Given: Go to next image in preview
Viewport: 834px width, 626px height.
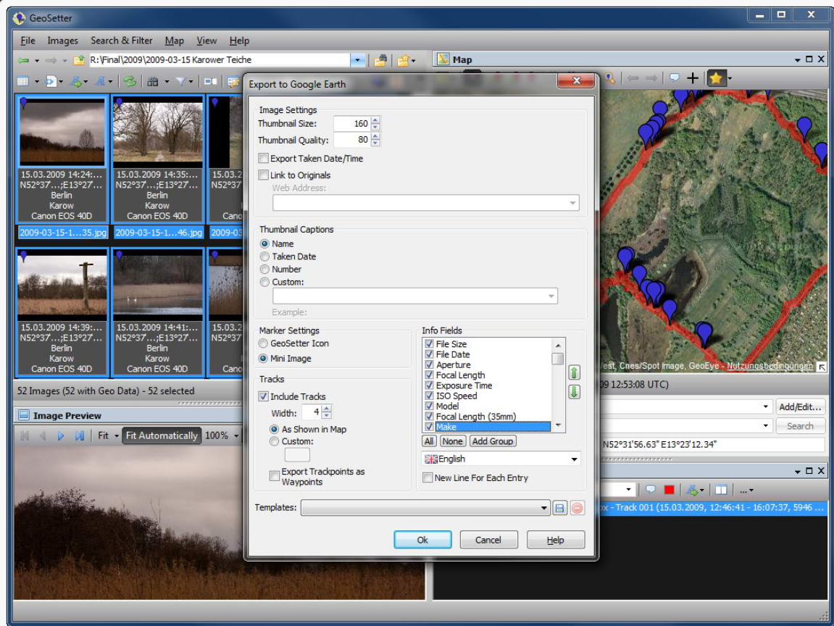Looking at the screenshot, I should tap(60, 435).
